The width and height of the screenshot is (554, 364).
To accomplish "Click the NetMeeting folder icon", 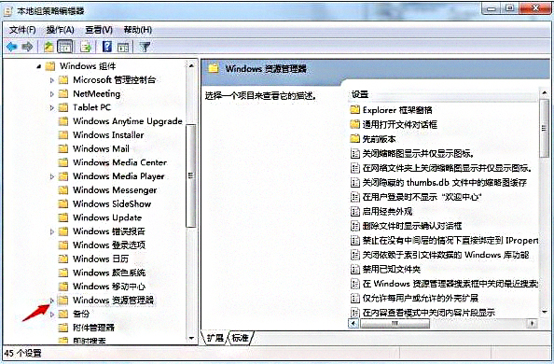I will click(63, 94).
